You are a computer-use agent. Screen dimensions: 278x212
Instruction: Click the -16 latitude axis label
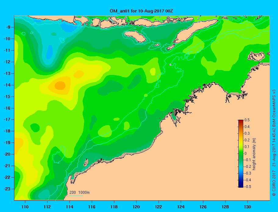click(7, 108)
